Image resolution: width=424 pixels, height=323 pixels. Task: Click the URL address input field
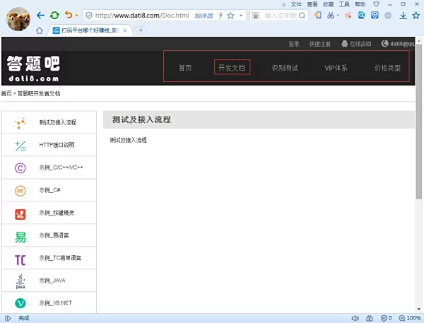tap(141, 15)
